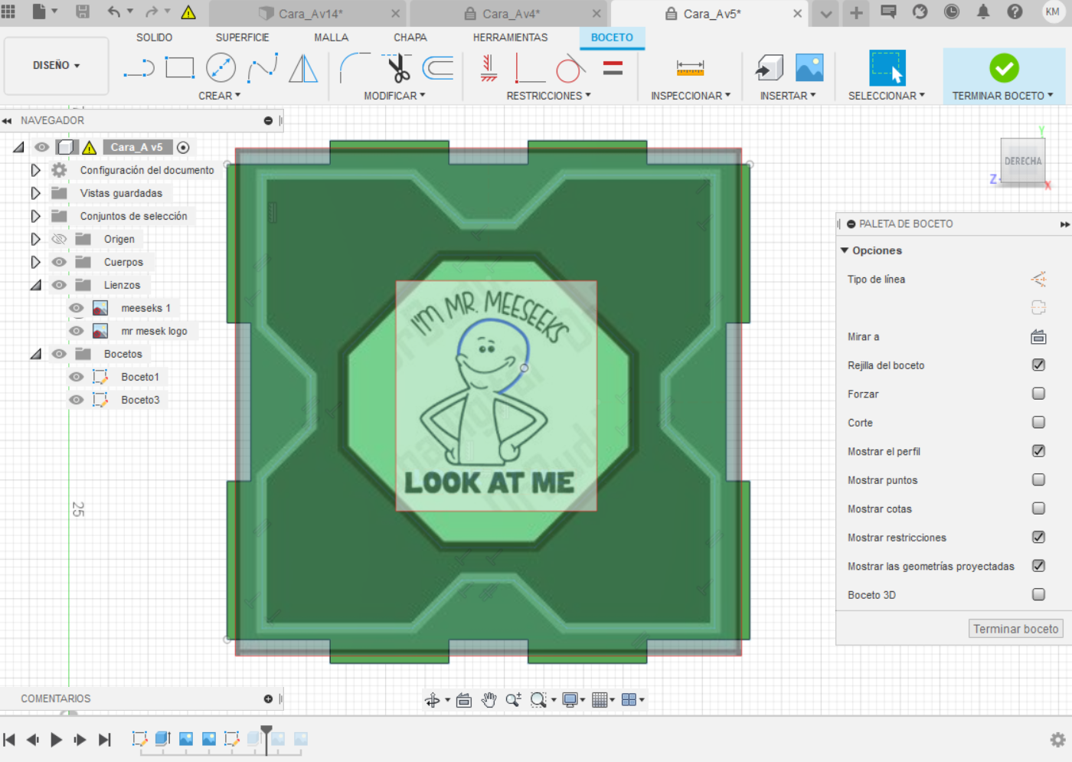The width and height of the screenshot is (1072, 762).
Task: Open the notifications bell
Action: [x=983, y=11]
